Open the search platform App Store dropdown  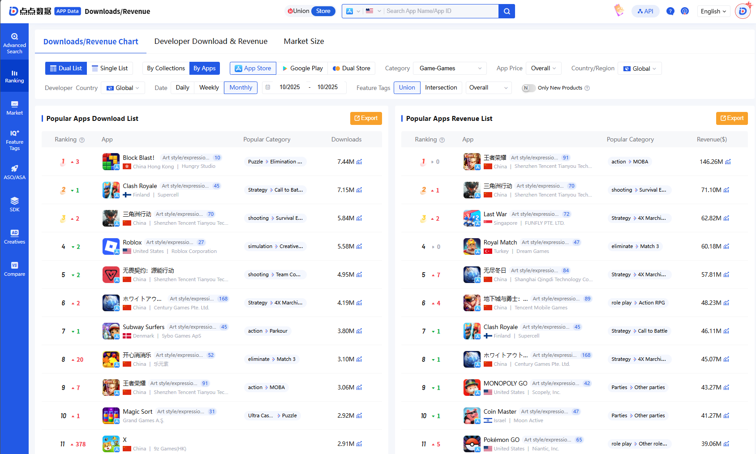coord(353,11)
